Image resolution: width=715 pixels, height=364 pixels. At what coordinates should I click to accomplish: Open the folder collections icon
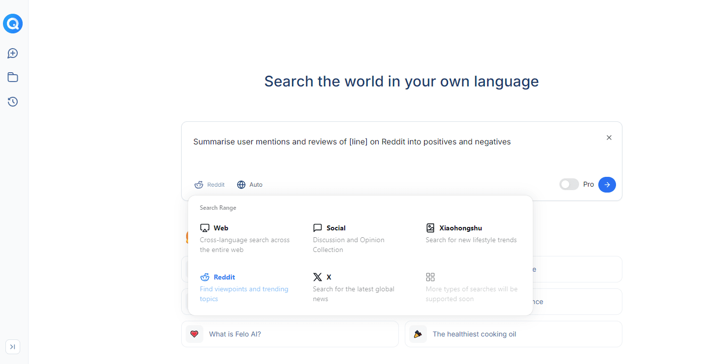point(13,77)
